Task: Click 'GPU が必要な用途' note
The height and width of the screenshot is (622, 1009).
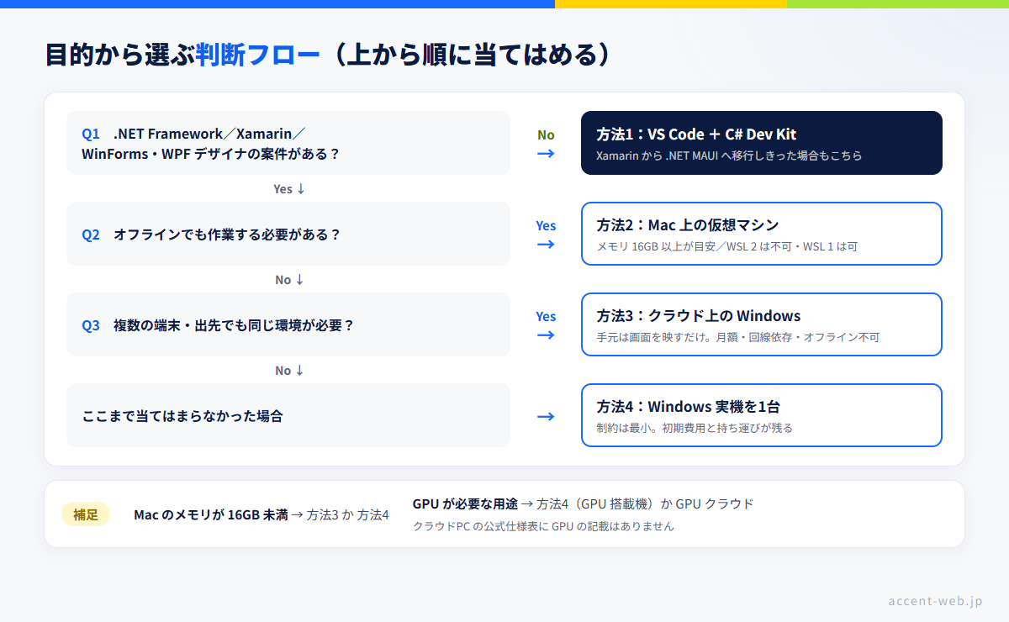Action: (465, 503)
